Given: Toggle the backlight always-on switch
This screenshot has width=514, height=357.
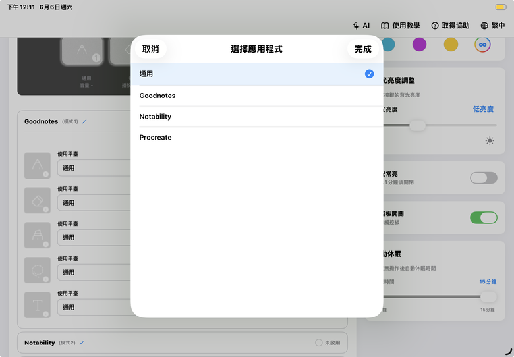Looking at the screenshot, I should (x=484, y=178).
